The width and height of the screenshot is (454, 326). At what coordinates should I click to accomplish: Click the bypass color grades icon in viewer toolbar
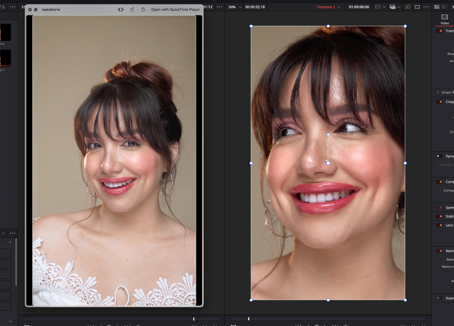click(x=407, y=7)
